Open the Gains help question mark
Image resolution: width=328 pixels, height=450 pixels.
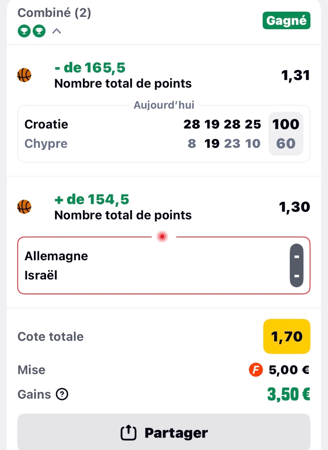pyautogui.click(x=62, y=394)
